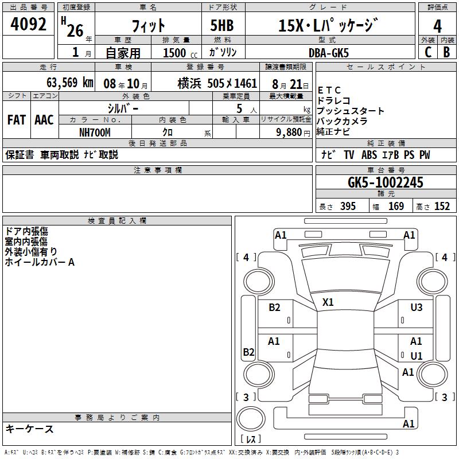Select the inspector note ホイールカバー A
The width and height of the screenshot is (459, 459).
coord(40,262)
